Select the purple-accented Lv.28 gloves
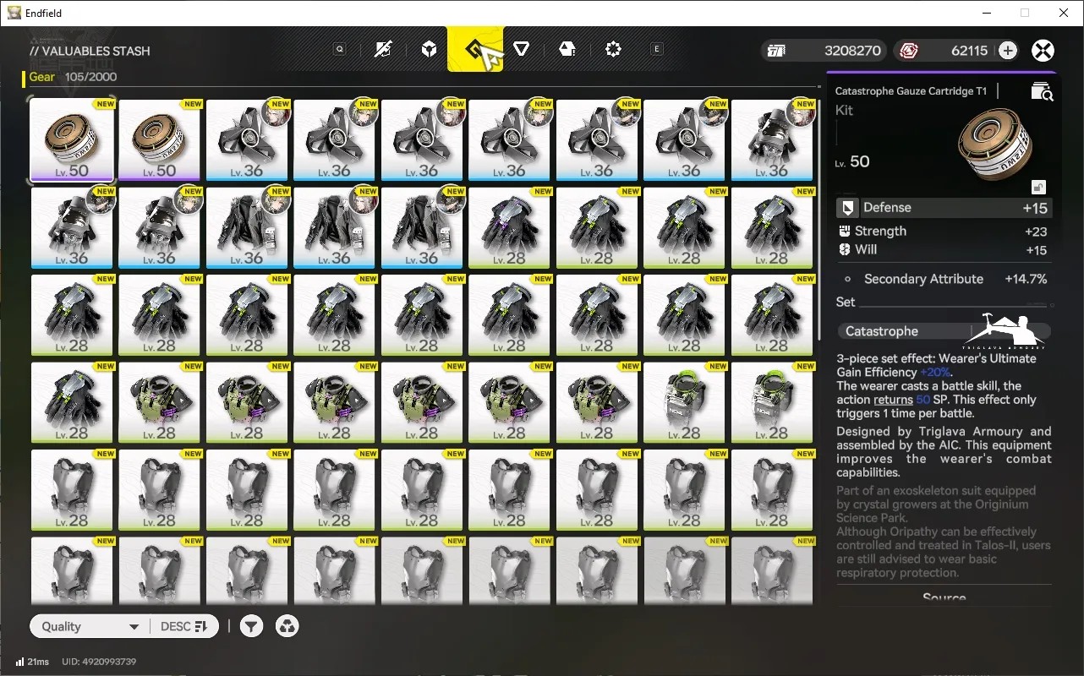Screen dimensions: 1084x676 point(510,227)
